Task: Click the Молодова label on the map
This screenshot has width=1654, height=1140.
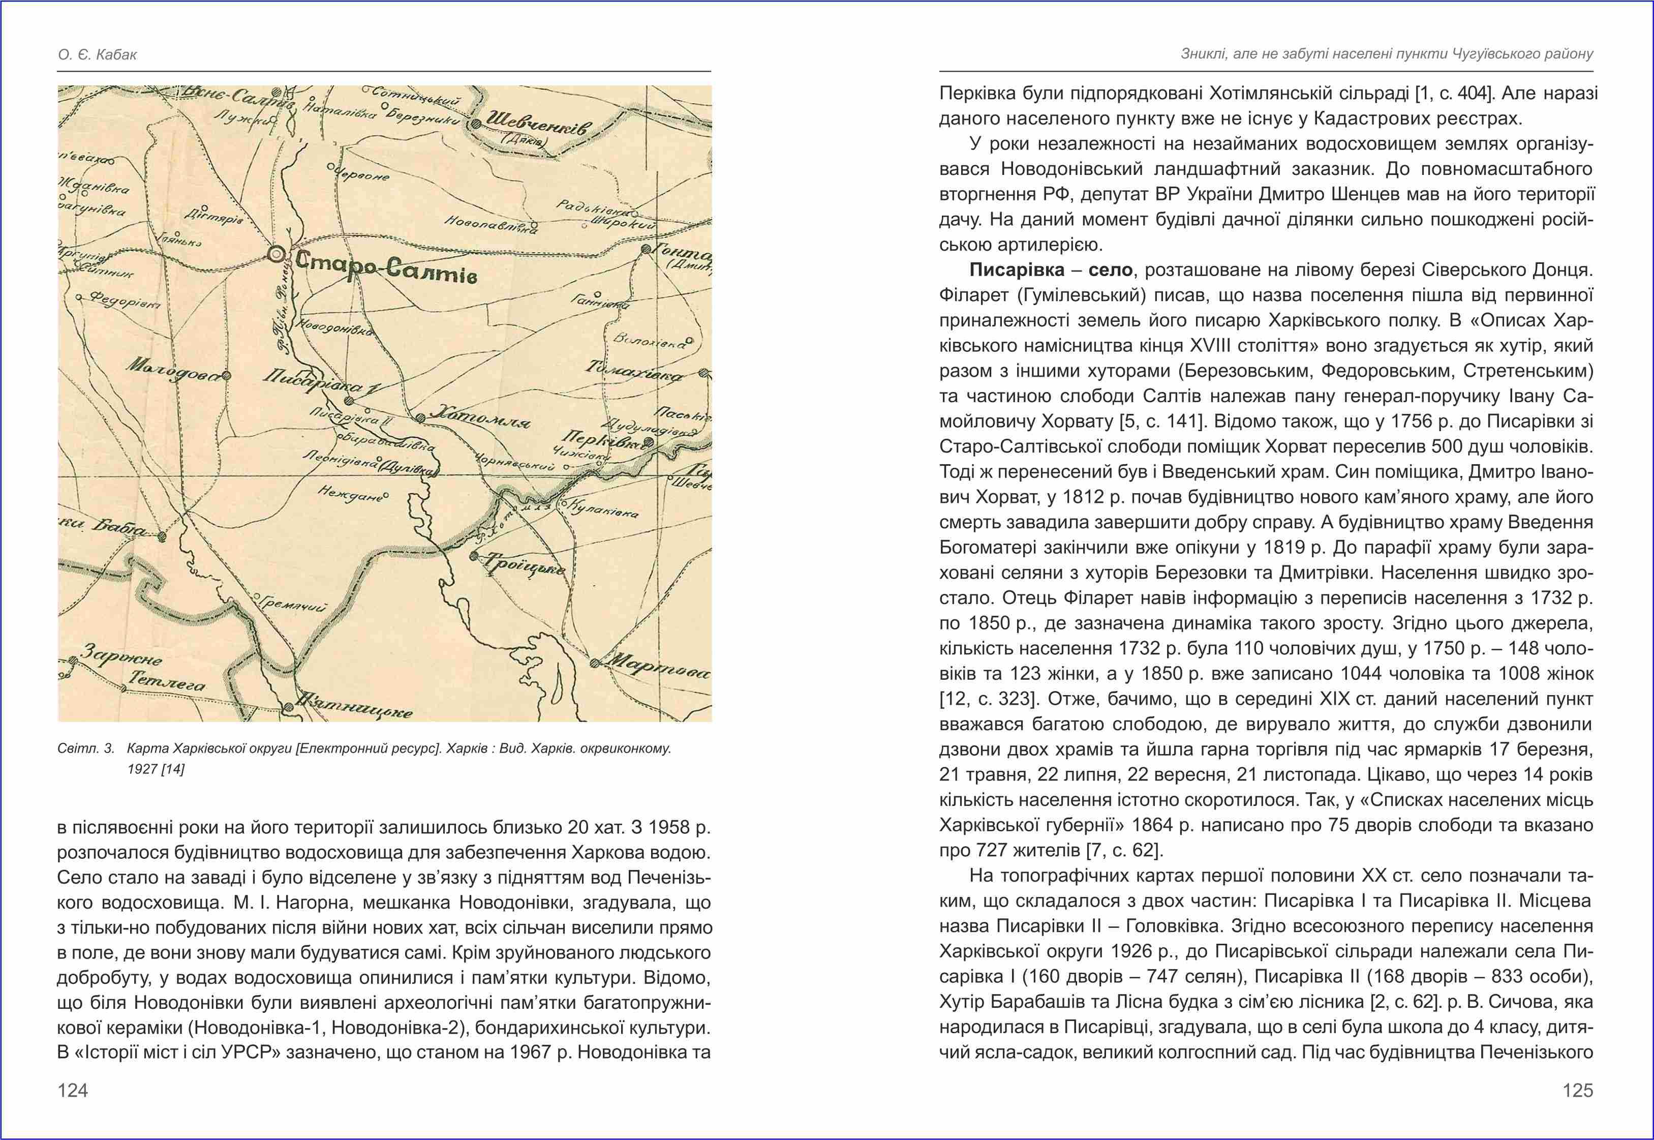Action: click(x=174, y=370)
